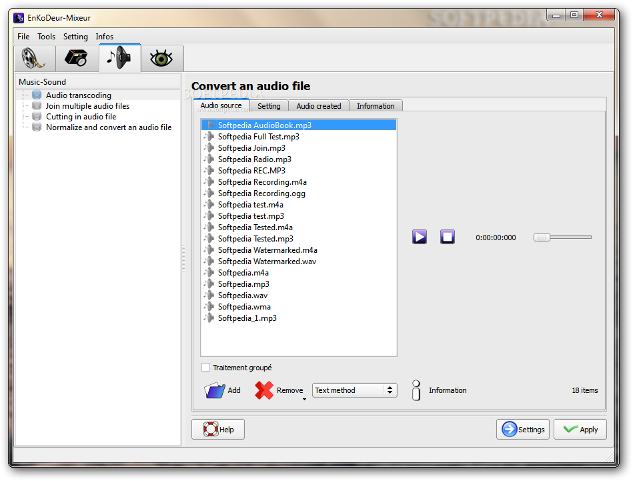Open the Tools menu
The height and width of the screenshot is (481, 633).
tap(47, 36)
